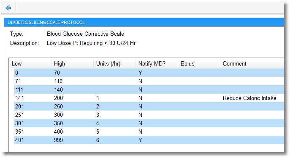Click the Diabetic Sliding Scale Protocol title bar
Viewport: 290px width, 158px height.
(x=144, y=22)
